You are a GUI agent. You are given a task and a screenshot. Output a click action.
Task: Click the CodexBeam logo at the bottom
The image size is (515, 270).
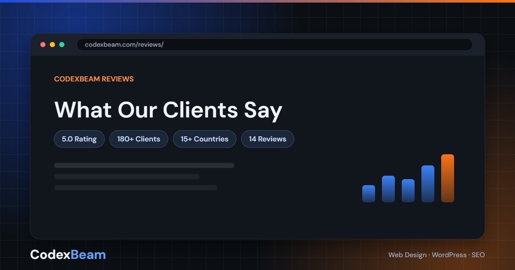pyautogui.click(x=68, y=255)
